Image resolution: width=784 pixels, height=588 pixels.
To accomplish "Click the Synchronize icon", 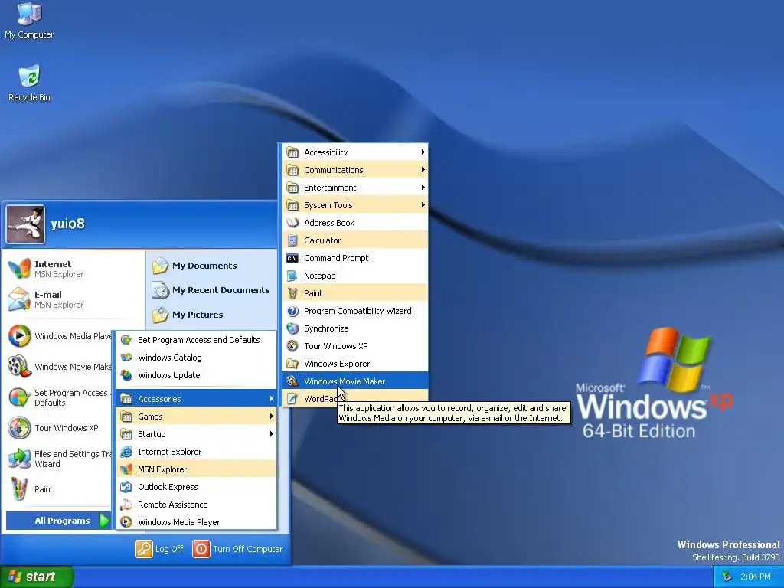I will coord(292,328).
